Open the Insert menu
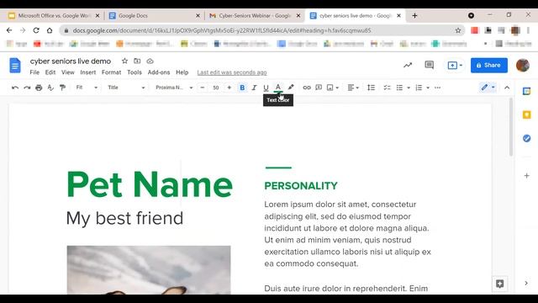The height and width of the screenshot is (303, 538). click(87, 72)
